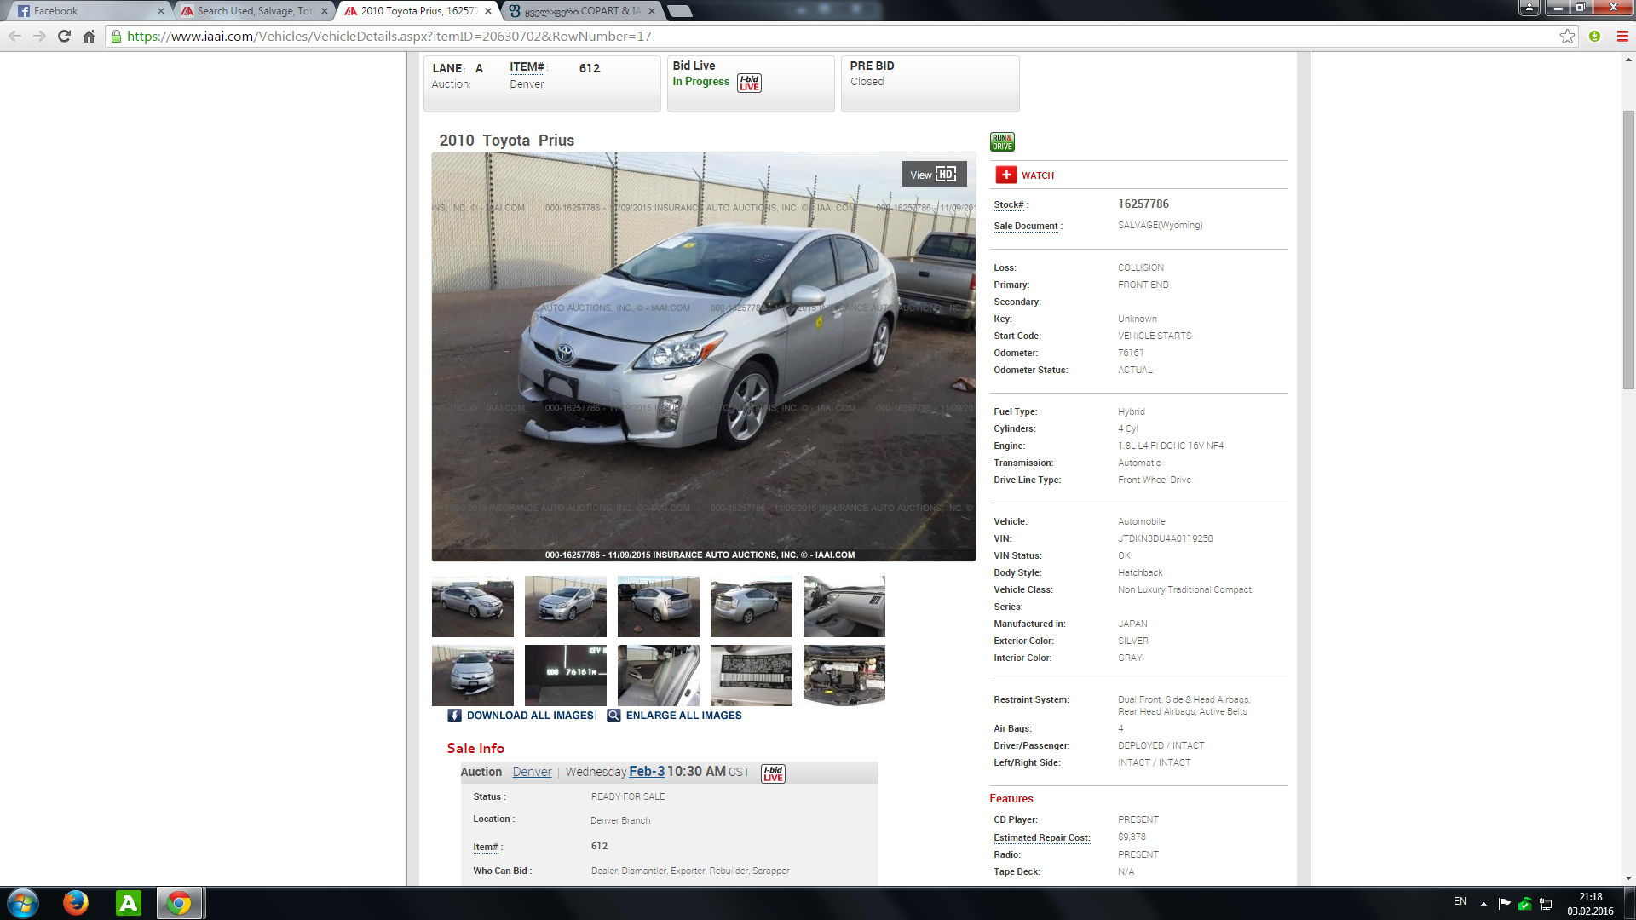Viewport: 1636px width, 920px height.
Task: Bookmark page with the star icon
Action: pyautogui.click(x=1567, y=36)
